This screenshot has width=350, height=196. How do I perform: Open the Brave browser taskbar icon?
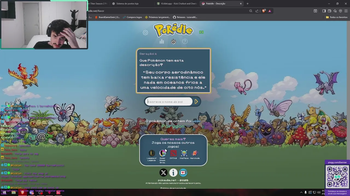coord(22,192)
